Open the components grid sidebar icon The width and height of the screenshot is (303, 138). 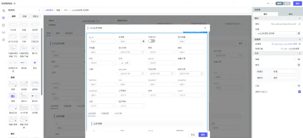click(x=3, y=18)
